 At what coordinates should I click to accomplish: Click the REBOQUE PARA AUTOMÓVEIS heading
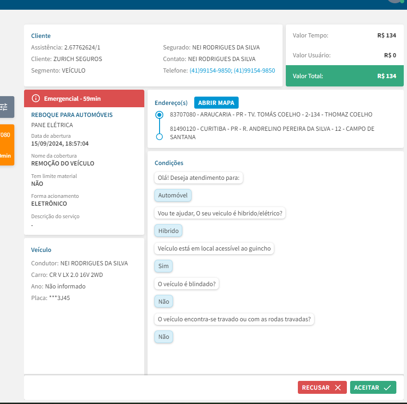pyautogui.click(x=72, y=115)
